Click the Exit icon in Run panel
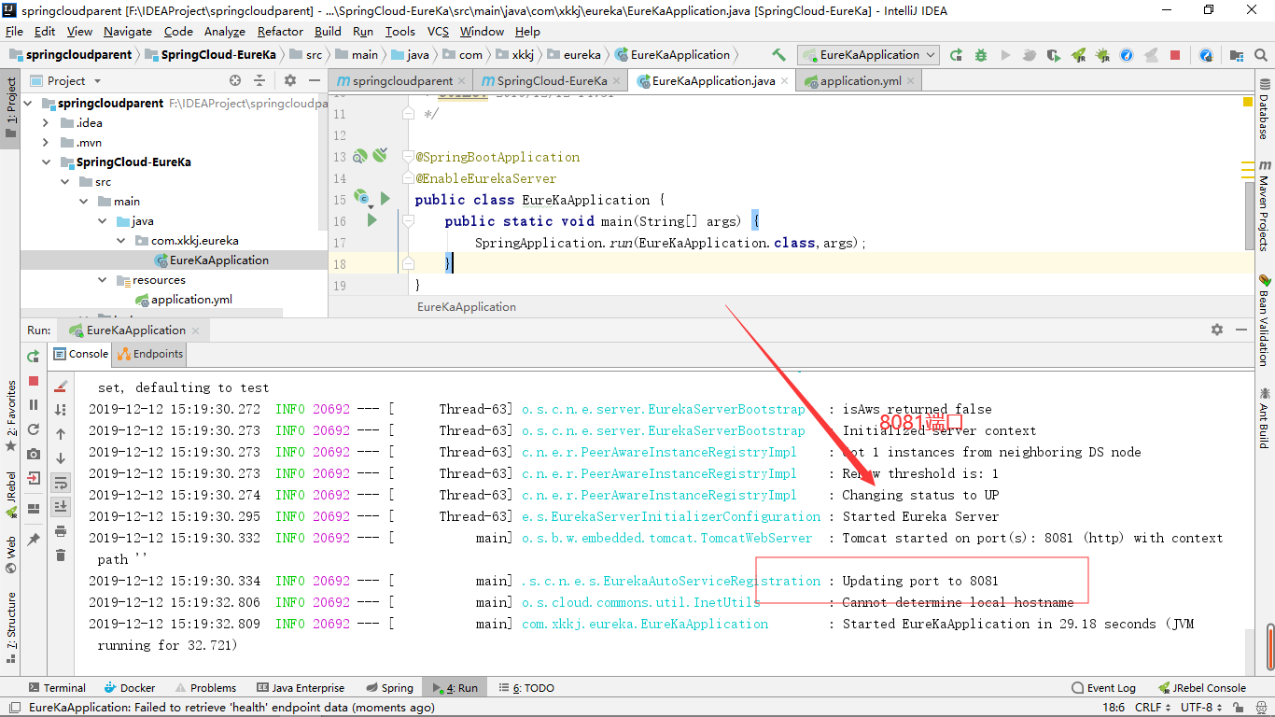The width and height of the screenshot is (1275, 717). [x=34, y=478]
